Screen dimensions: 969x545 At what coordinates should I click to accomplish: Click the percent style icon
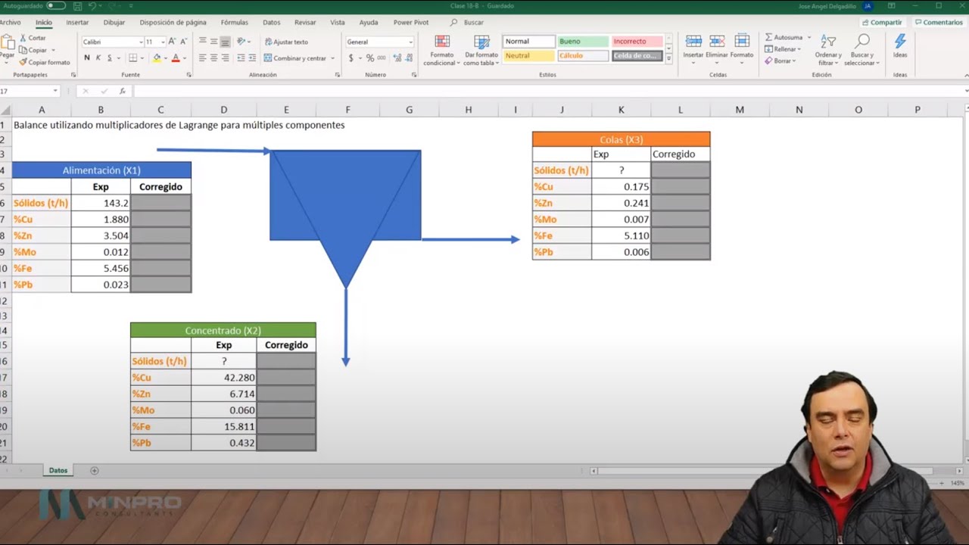(x=370, y=58)
